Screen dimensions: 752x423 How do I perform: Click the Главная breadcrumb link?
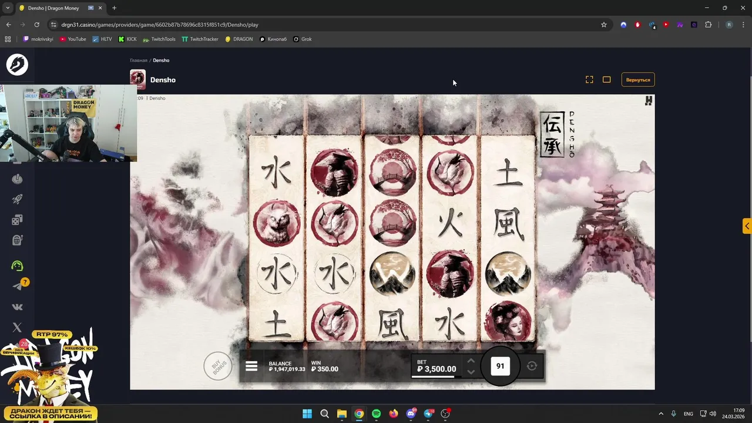click(139, 61)
